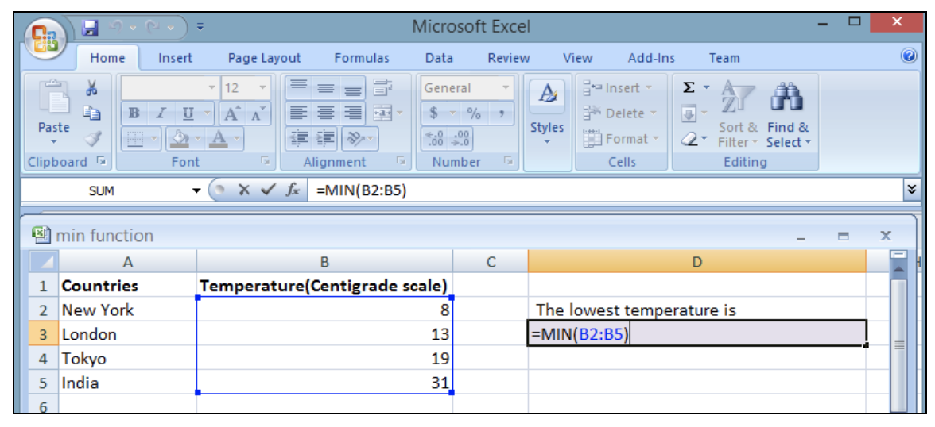Open the Name Box dropdown arrow

coord(197,190)
